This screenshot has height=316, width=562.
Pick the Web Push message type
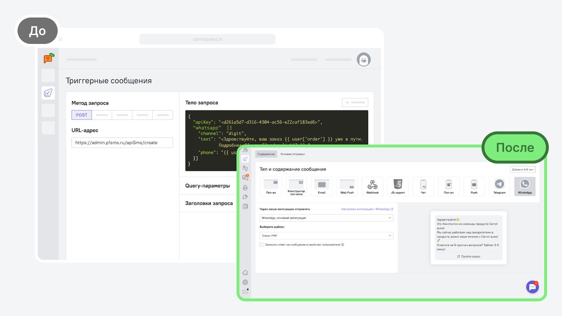[347, 186]
